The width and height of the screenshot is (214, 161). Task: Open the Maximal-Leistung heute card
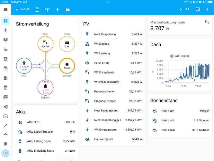(180, 26)
